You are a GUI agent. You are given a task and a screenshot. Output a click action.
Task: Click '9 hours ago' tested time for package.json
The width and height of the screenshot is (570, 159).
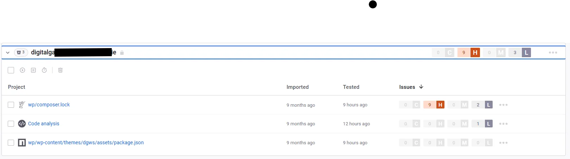click(x=355, y=143)
